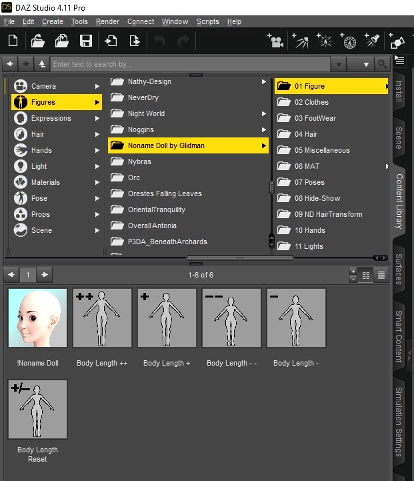This screenshot has width=414, height=481.
Task: Create a new distant light
Action: coord(301,41)
